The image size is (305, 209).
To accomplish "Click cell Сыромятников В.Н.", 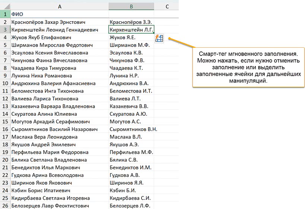I will [x=131, y=129].
